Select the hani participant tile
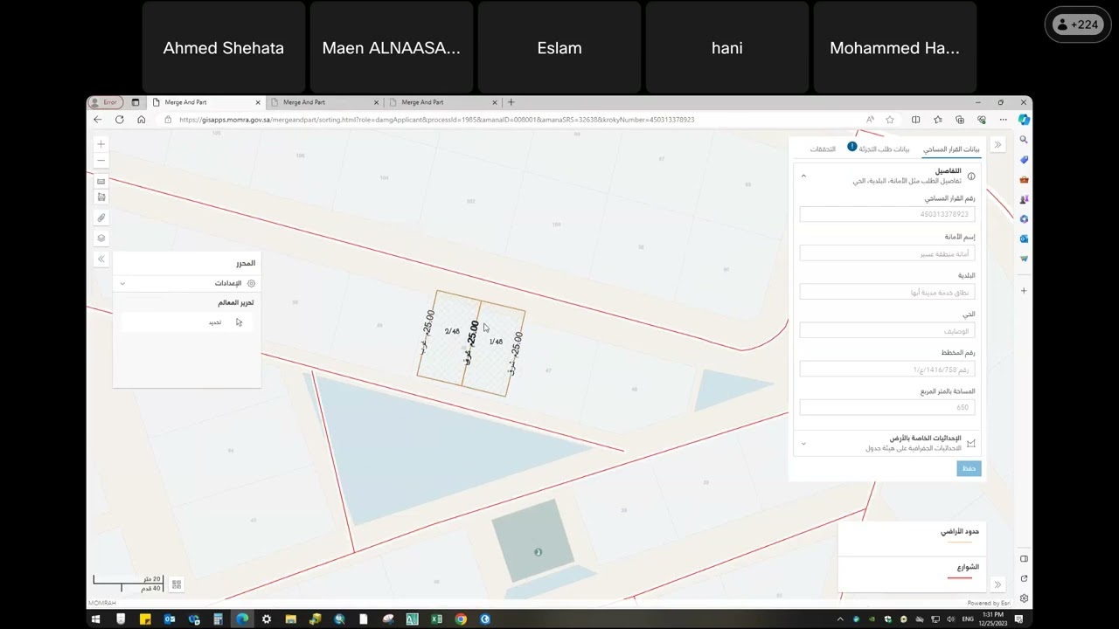Screen dimensions: 1119x629 (x=727, y=48)
